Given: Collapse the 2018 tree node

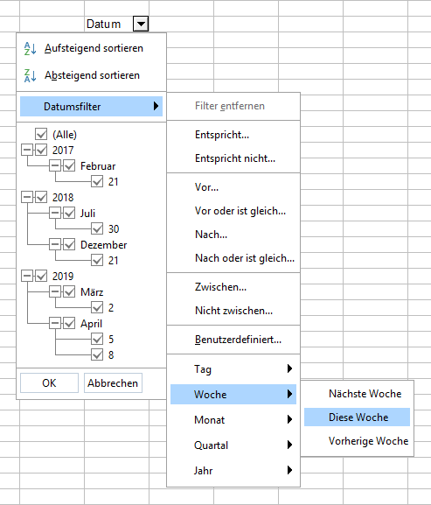Looking at the screenshot, I should [27, 197].
